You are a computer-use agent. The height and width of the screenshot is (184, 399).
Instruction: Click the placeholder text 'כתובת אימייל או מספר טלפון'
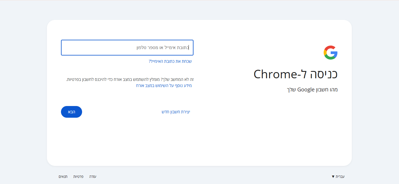[162, 48]
